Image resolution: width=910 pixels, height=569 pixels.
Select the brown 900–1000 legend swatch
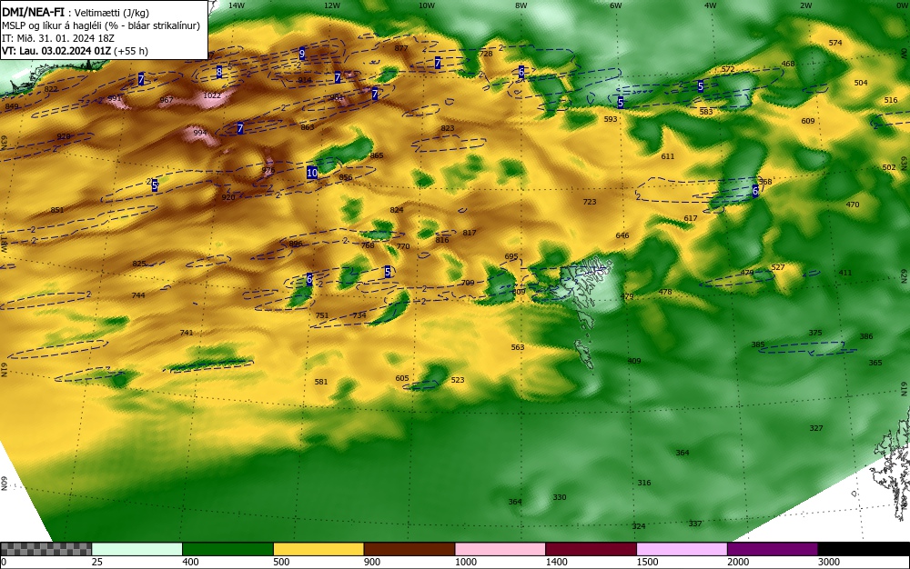(x=409, y=549)
